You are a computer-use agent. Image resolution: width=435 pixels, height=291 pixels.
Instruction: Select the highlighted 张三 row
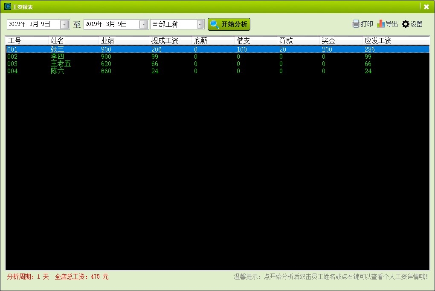pyautogui.click(x=57, y=49)
